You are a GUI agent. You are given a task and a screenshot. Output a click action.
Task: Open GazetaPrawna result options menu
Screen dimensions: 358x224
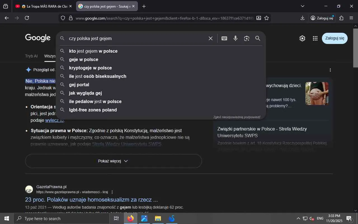click(112, 192)
